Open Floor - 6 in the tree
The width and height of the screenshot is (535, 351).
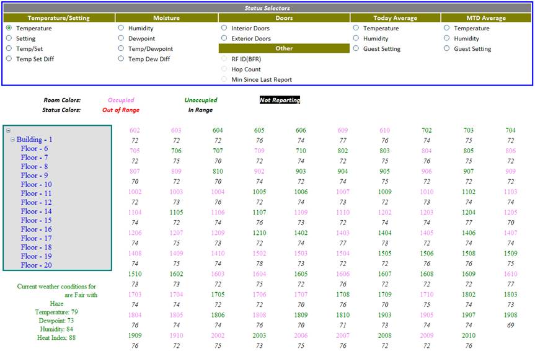34,149
